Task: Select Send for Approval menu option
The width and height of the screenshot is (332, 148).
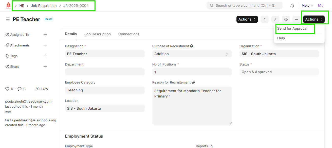Action: (x=292, y=28)
